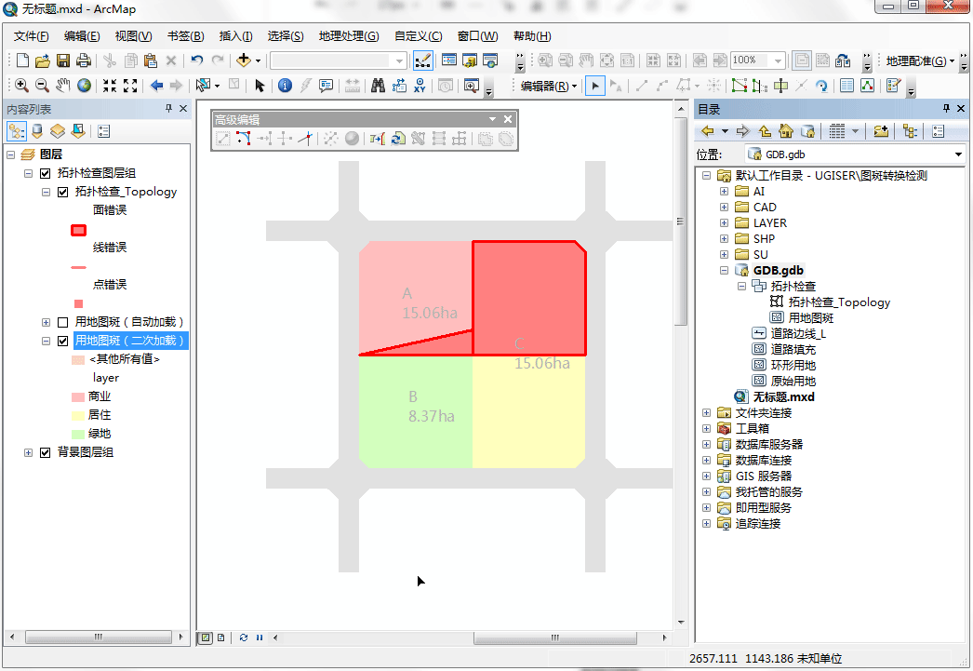Click the Zoom In tool icon
Viewport: 973px width, 671px height.
tap(21, 86)
